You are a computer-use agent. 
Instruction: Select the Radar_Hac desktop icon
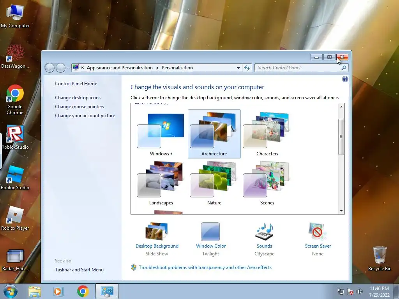pos(15,260)
